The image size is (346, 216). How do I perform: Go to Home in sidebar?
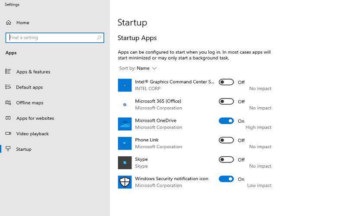[23, 22]
